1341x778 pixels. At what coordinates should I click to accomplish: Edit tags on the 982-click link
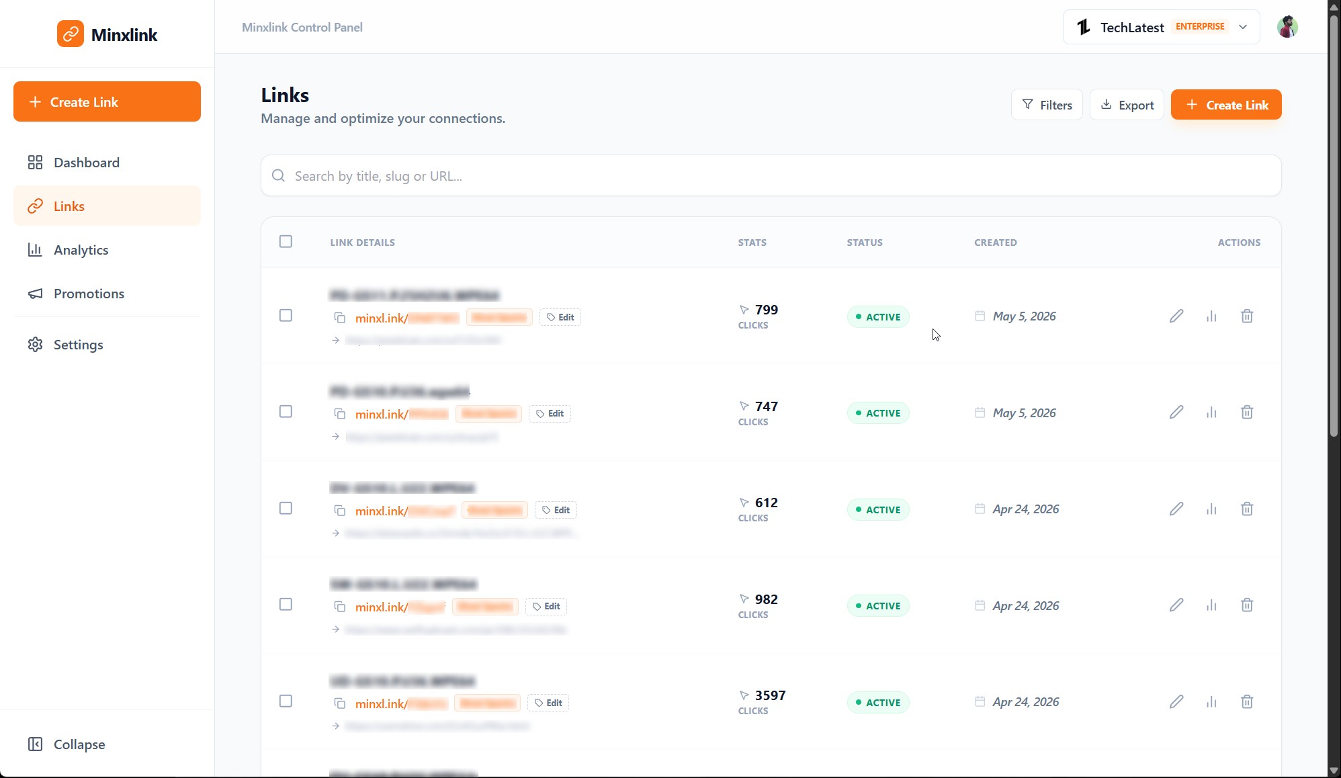(x=546, y=606)
